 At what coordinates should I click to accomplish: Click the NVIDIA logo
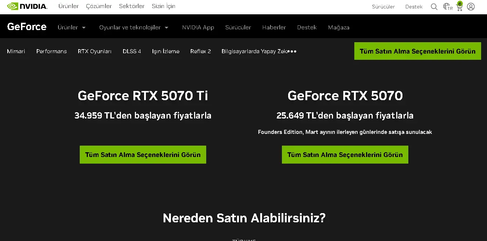click(x=27, y=6)
